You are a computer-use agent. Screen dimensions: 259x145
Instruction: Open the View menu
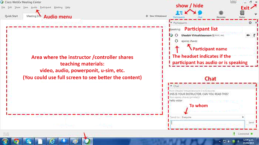(x=26, y=7)
